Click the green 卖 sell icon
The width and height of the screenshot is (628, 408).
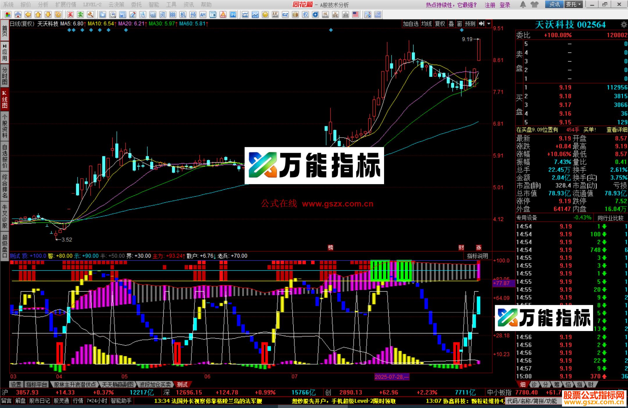pyautogui.click(x=80, y=15)
